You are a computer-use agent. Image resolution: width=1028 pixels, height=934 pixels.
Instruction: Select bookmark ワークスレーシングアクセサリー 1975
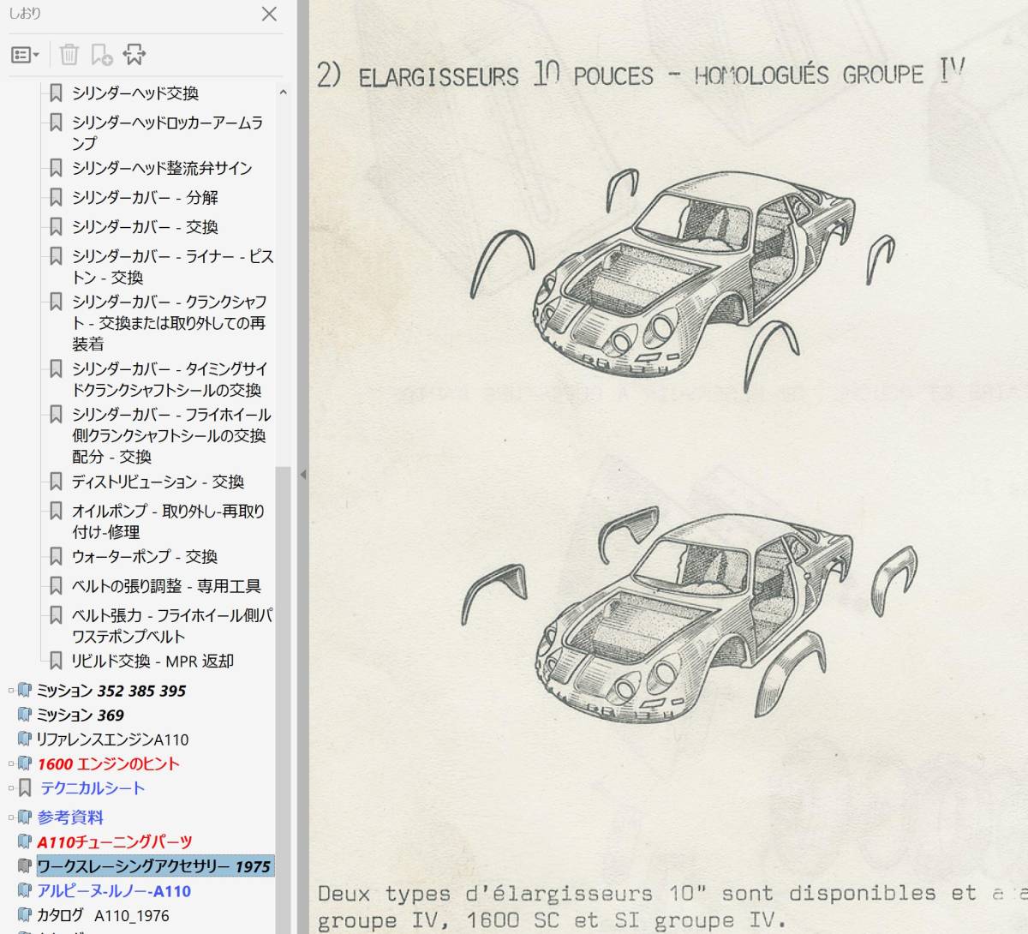point(154,866)
